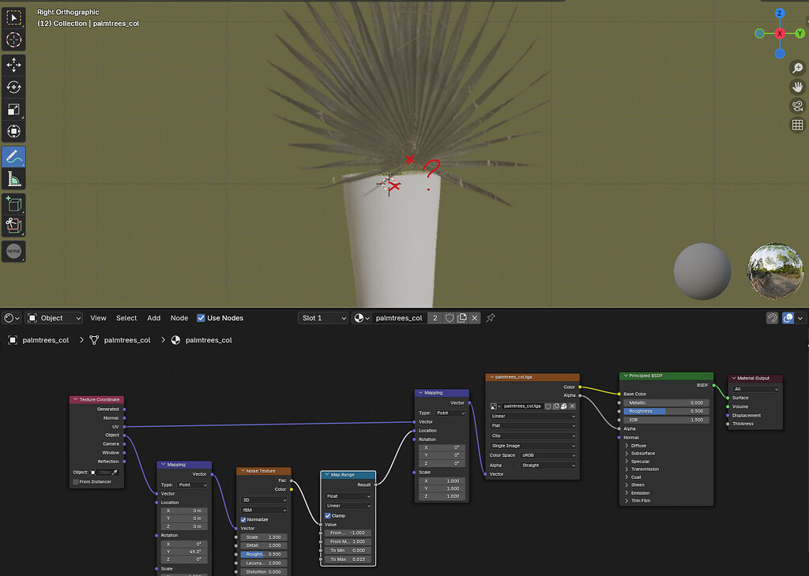
Task: Open the 3D dimensions dropdown in Noise Texture
Action: tap(264, 500)
